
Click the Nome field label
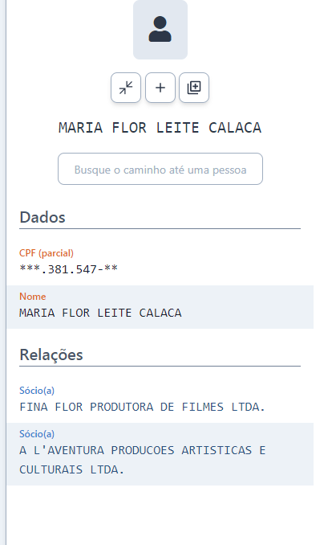pyautogui.click(x=33, y=297)
